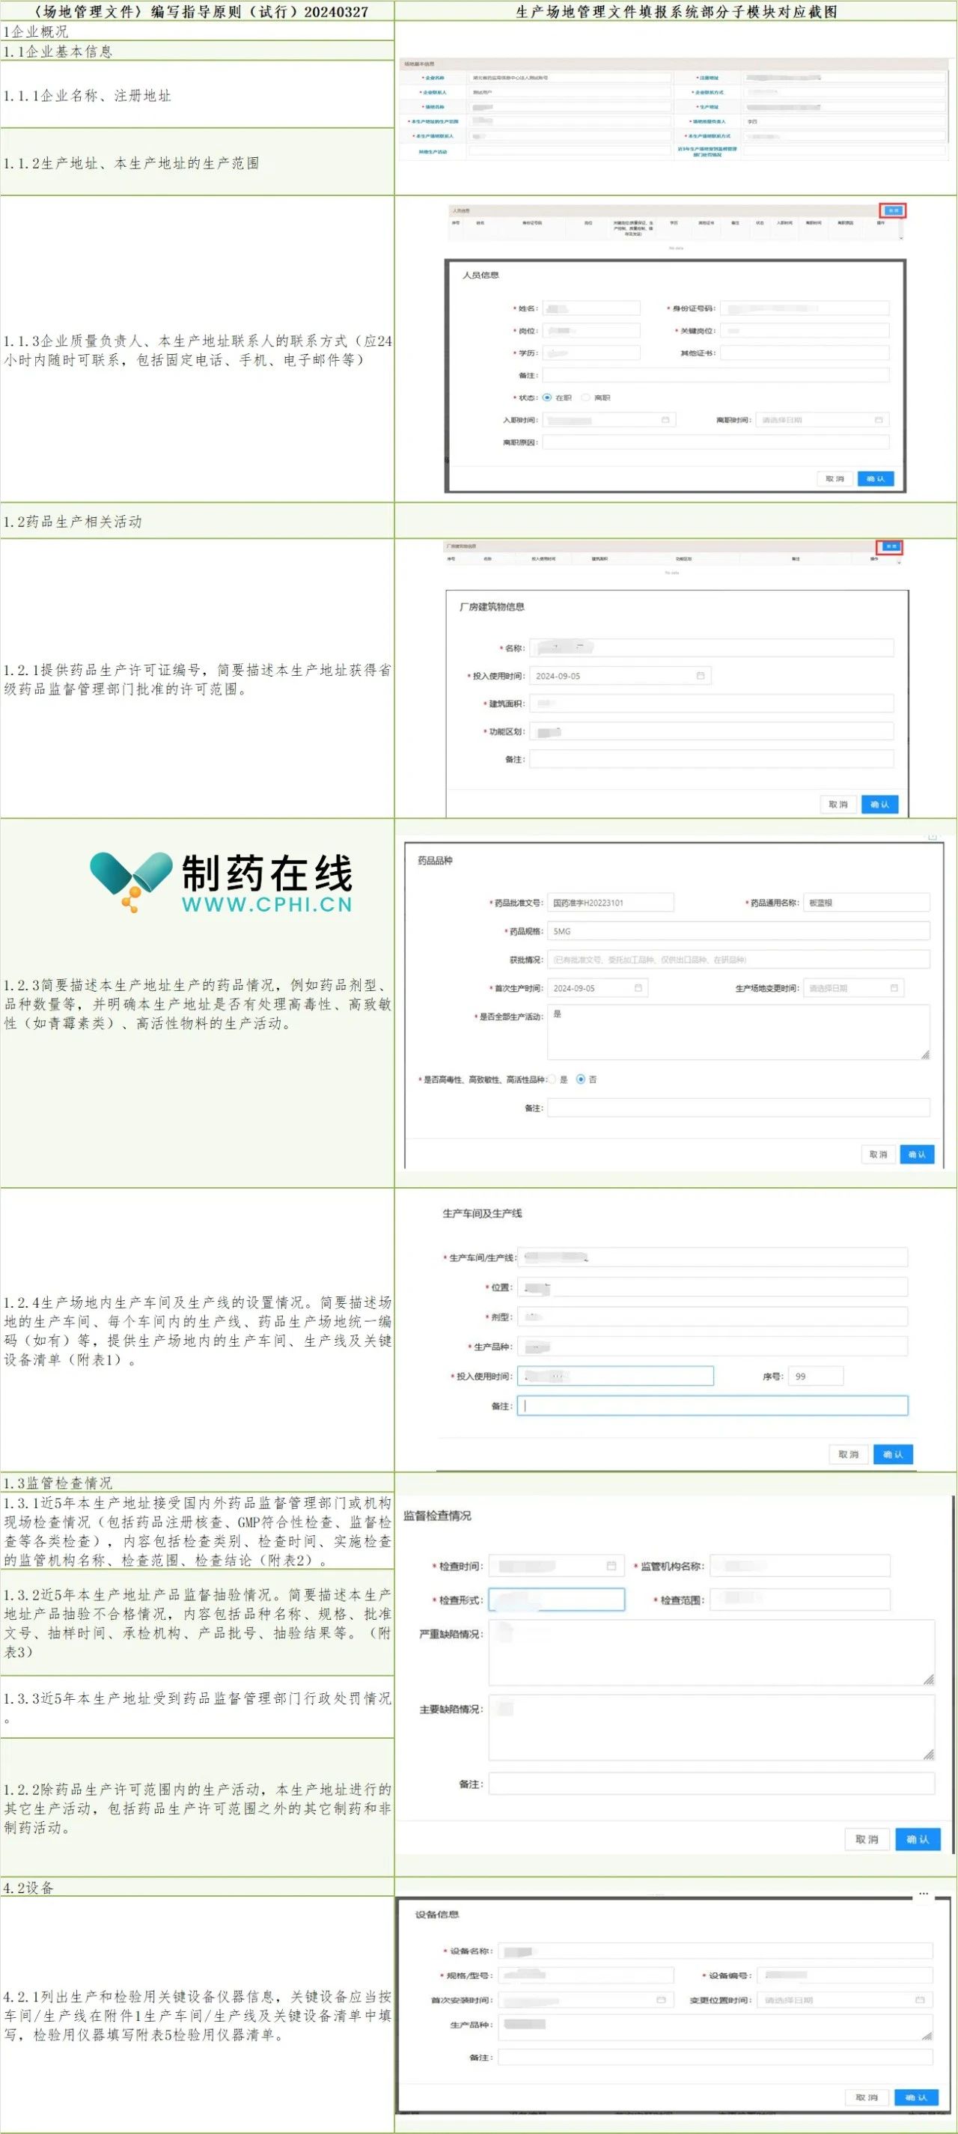
Task: Click 取消 in 厂房建筑物信息 dialog
Action: (838, 805)
